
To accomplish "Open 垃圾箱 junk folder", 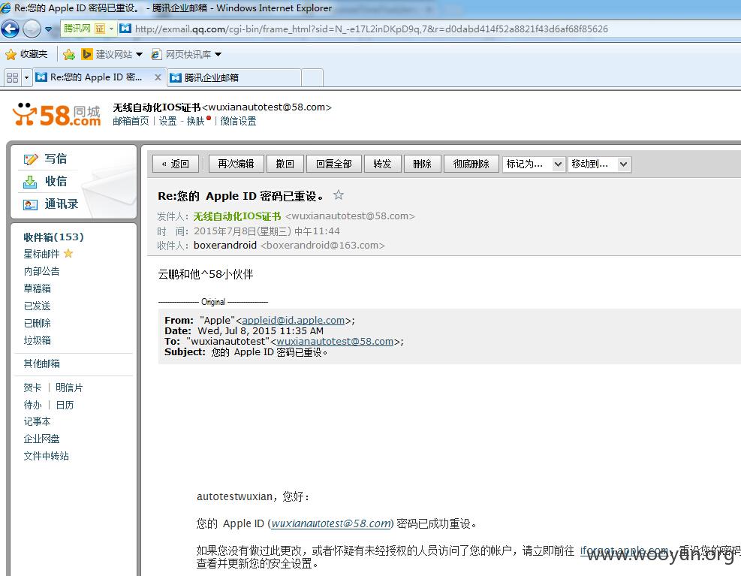I will coord(37,340).
